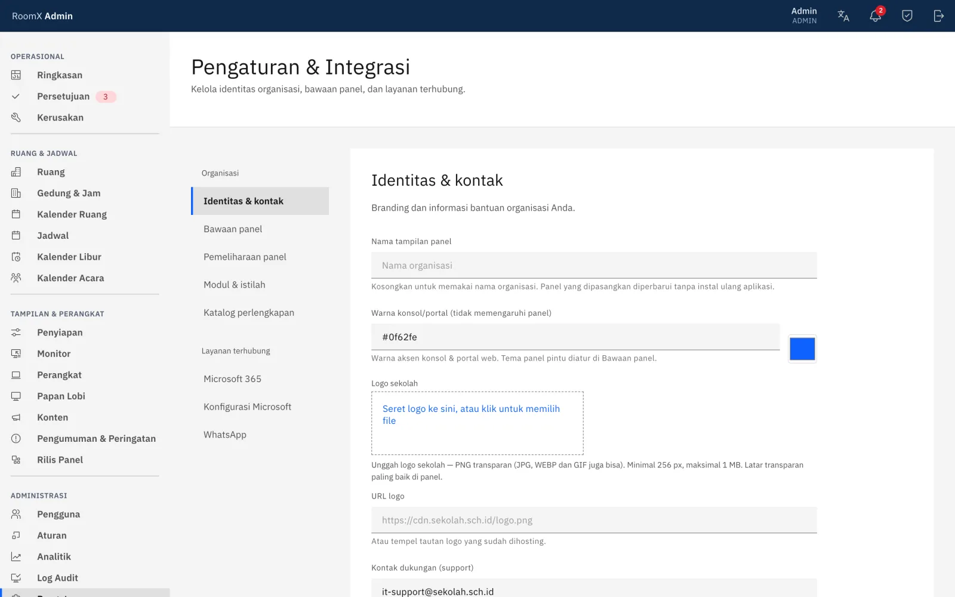Click the Gedung & Jam building icon
This screenshot has width=955, height=597.
coord(16,193)
